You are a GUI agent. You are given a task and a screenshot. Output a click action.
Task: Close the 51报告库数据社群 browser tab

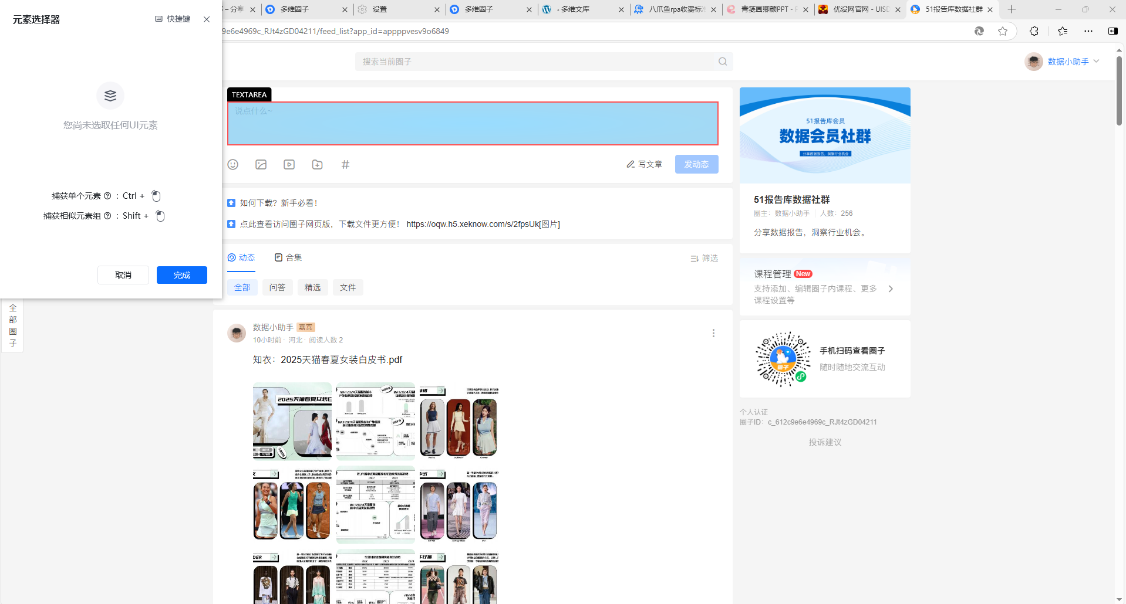pyautogui.click(x=990, y=9)
